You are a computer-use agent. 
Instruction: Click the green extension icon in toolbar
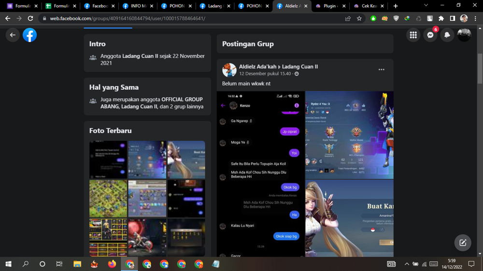click(373, 18)
